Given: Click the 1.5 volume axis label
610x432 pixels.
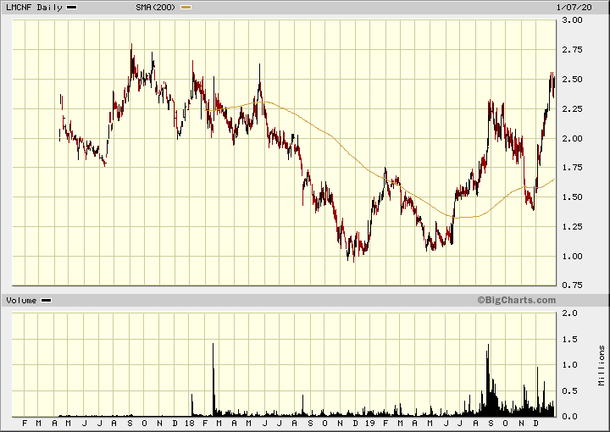Looking at the screenshot, I should click(x=570, y=339).
